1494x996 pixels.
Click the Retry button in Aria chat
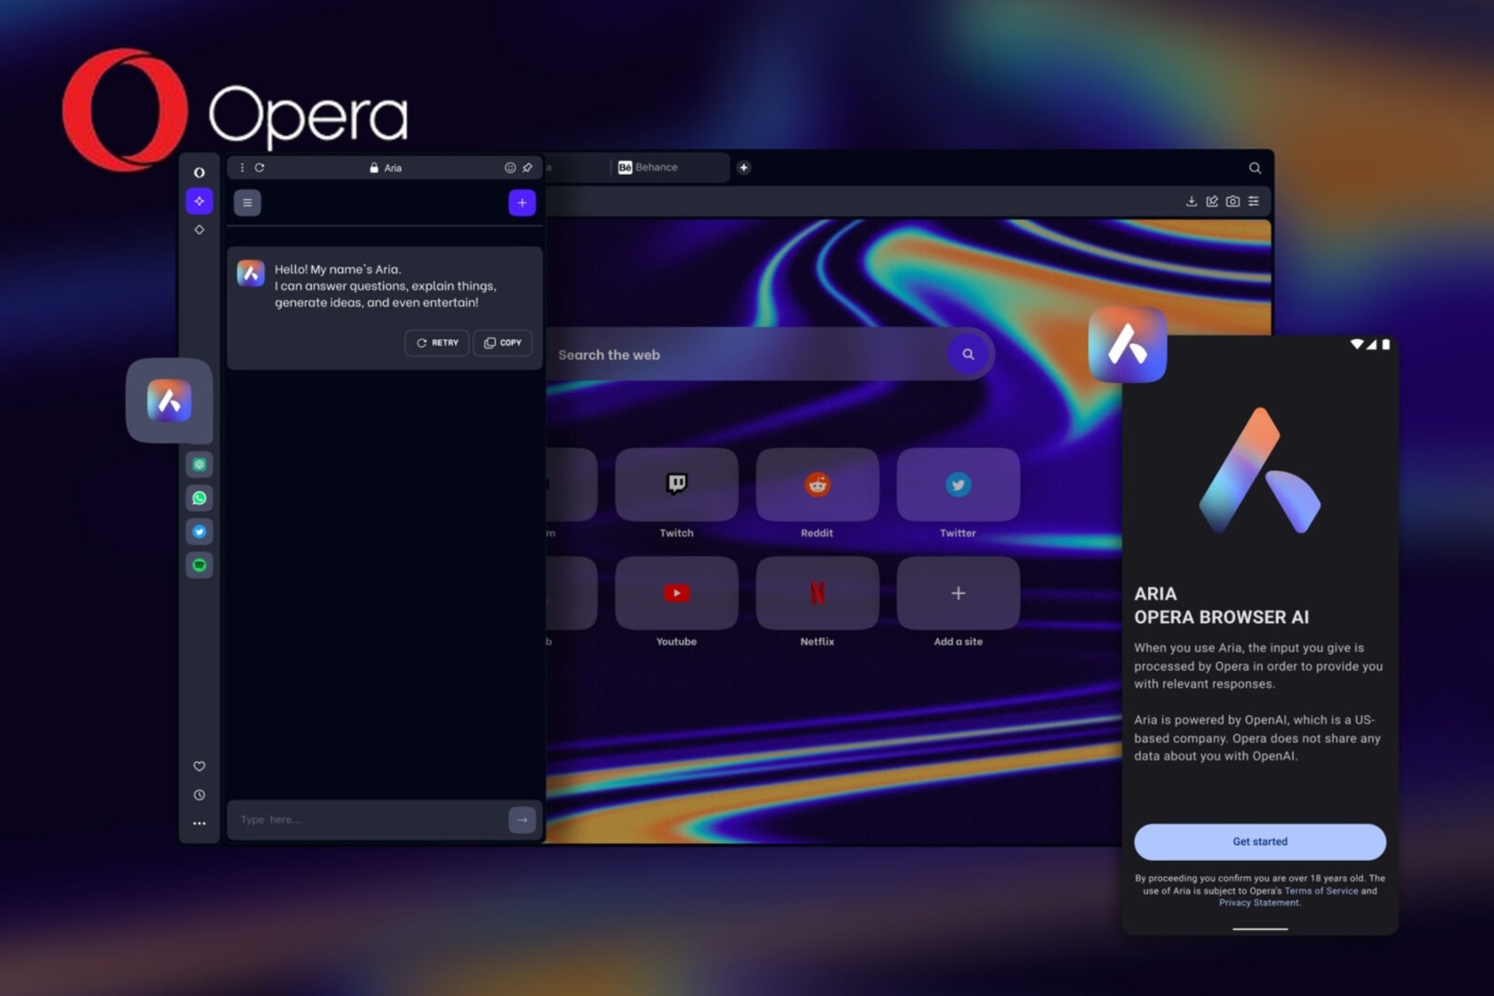click(x=437, y=342)
